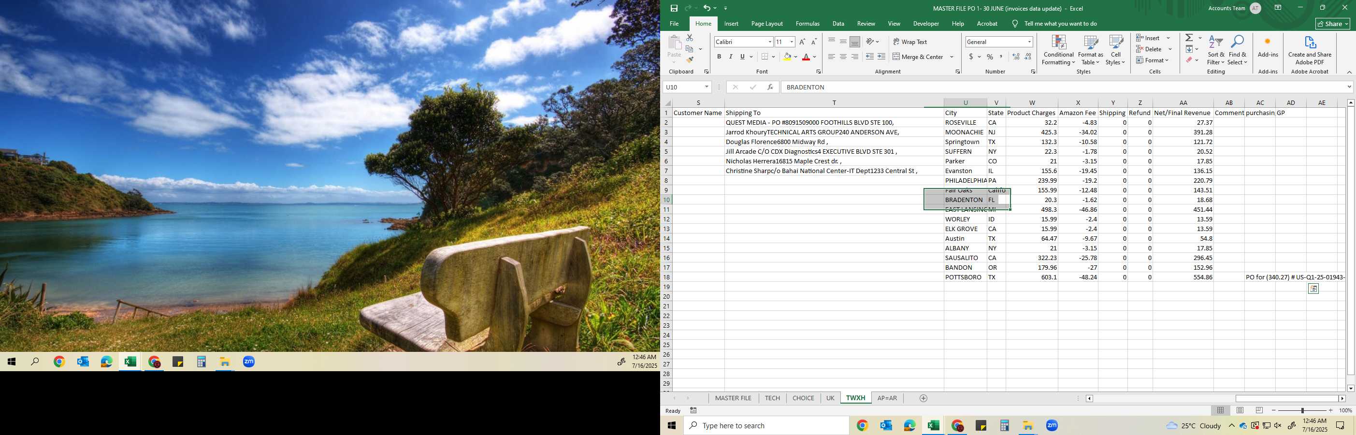Apply Percent Style number format
Screen dimensions: 1356x435
(990, 57)
